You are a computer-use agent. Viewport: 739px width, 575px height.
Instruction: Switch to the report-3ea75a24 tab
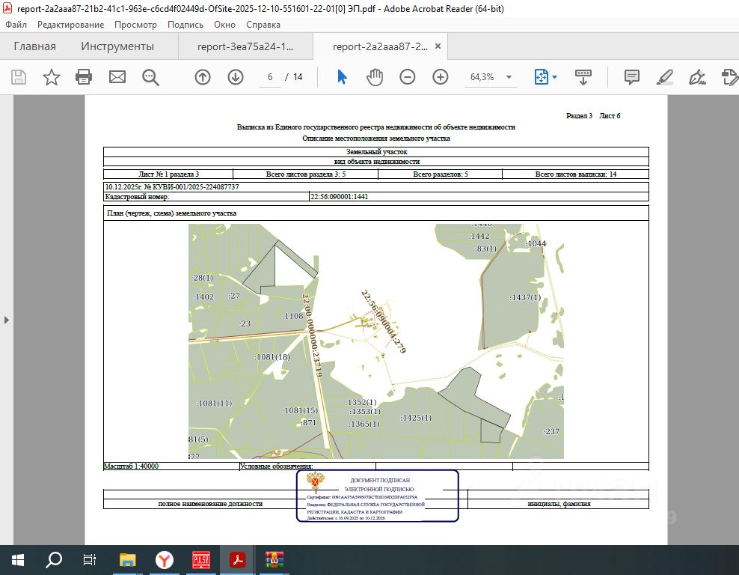pyautogui.click(x=245, y=46)
